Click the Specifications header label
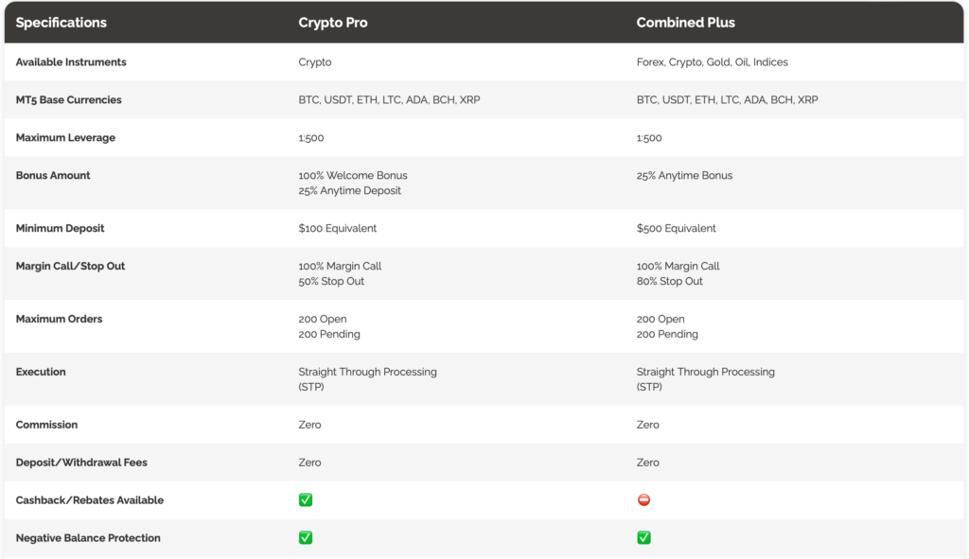 click(x=62, y=23)
